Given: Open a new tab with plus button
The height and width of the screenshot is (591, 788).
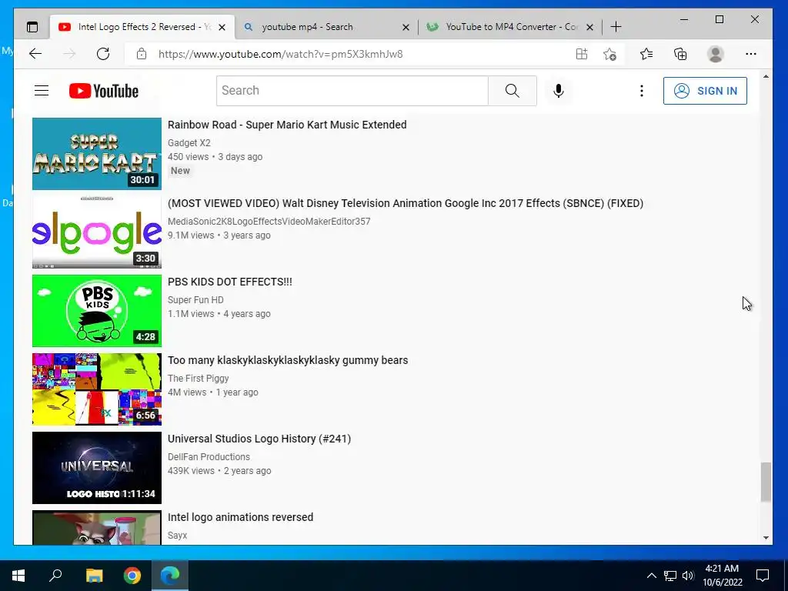Looking at the screenshot, I should [616, 27].
